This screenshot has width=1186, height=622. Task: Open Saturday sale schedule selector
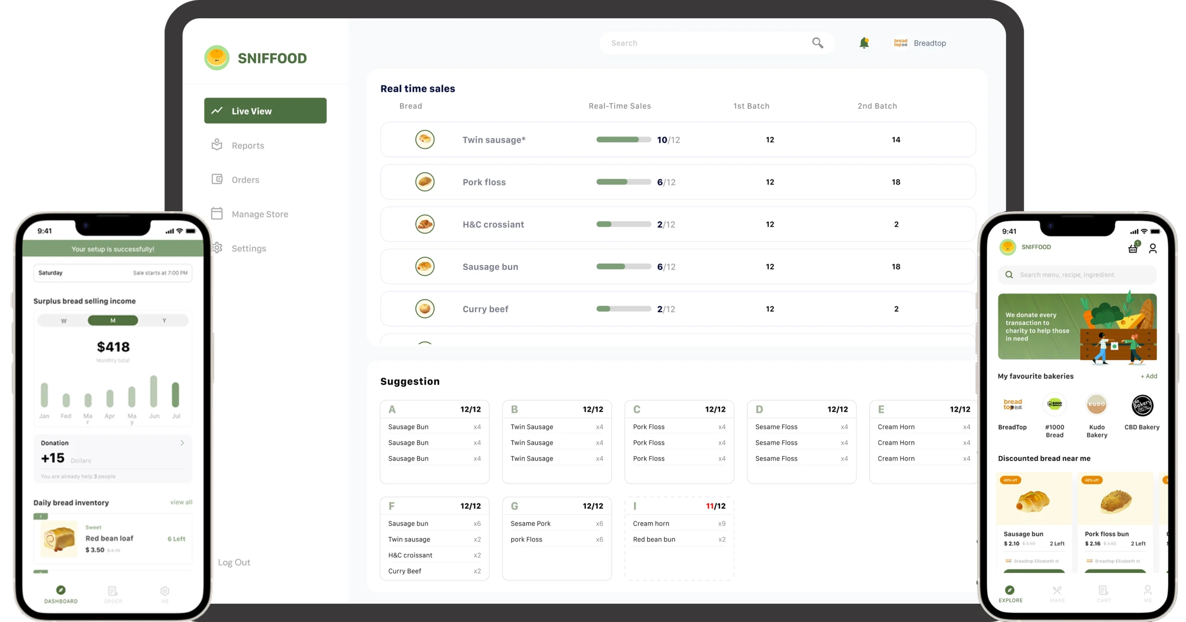113,273
